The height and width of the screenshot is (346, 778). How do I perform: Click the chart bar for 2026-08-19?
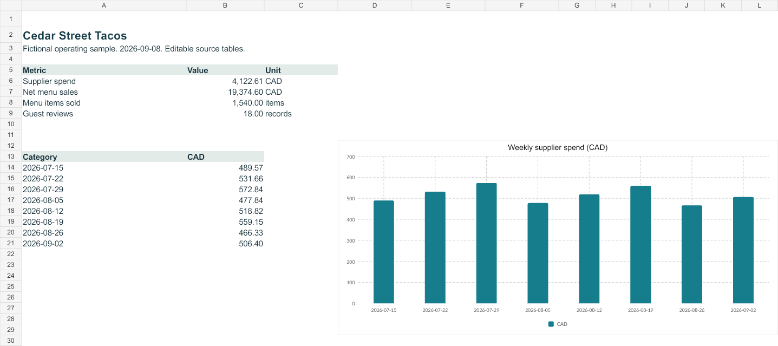(640, 245)
